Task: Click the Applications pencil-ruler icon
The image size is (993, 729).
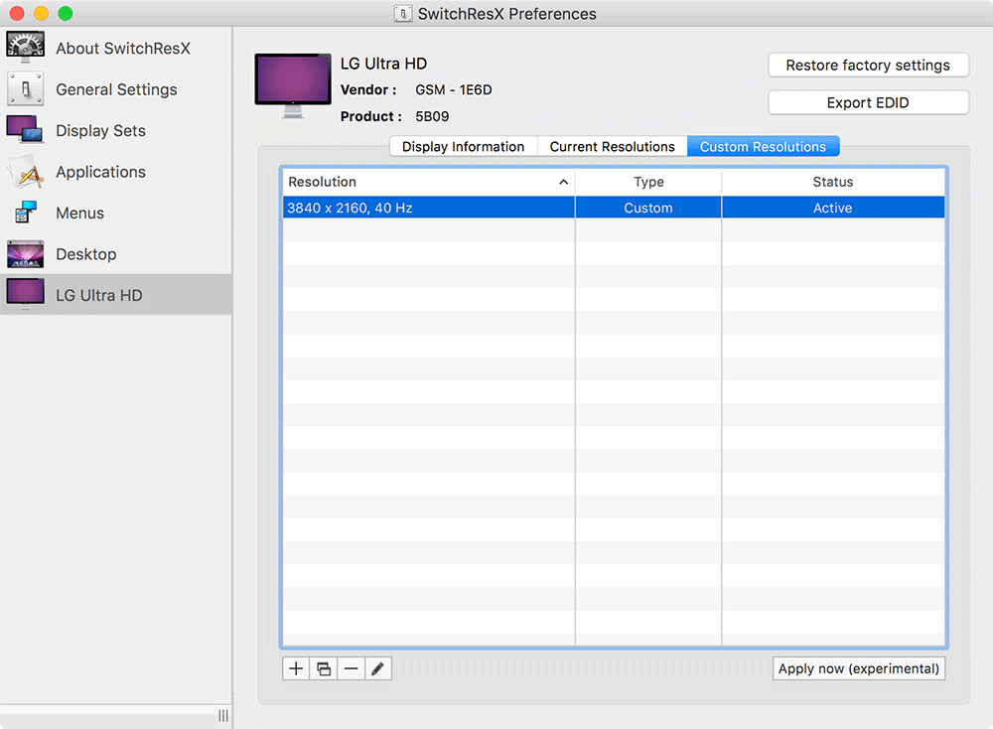Action: [26, 171]
